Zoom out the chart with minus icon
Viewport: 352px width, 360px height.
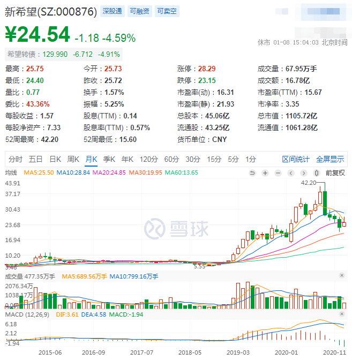click(278, 173)
